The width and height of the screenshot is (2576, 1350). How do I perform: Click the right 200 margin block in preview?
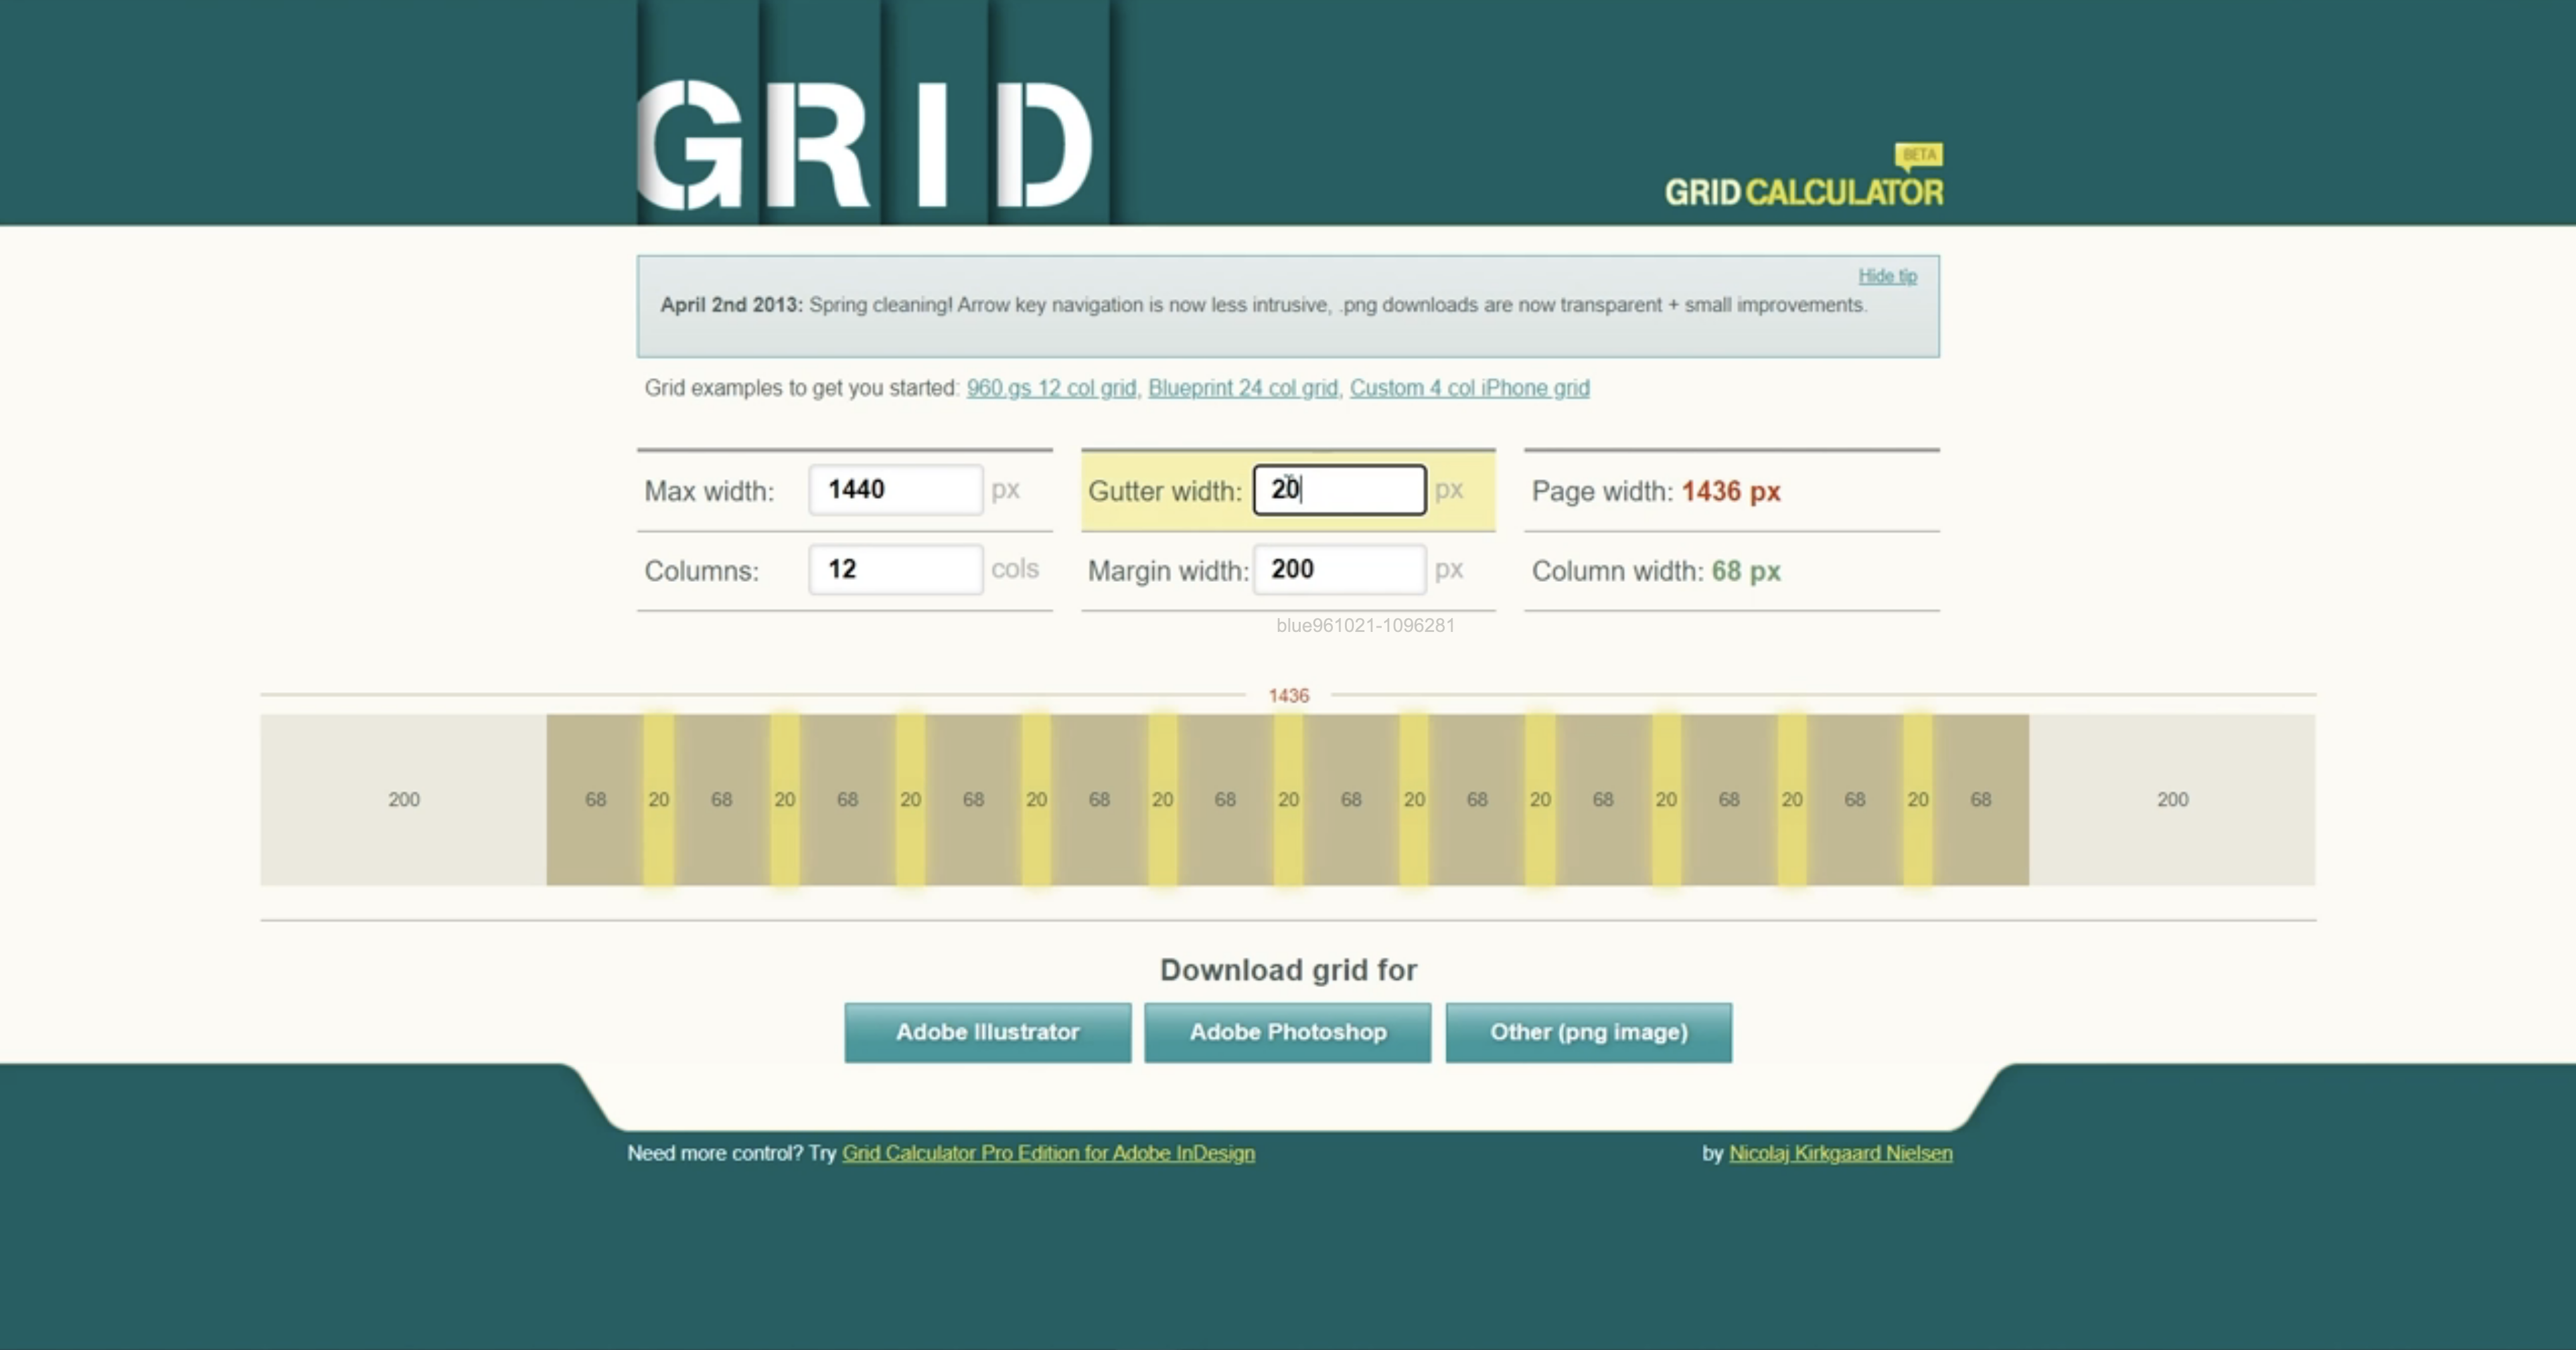(x=2172, y=800)
